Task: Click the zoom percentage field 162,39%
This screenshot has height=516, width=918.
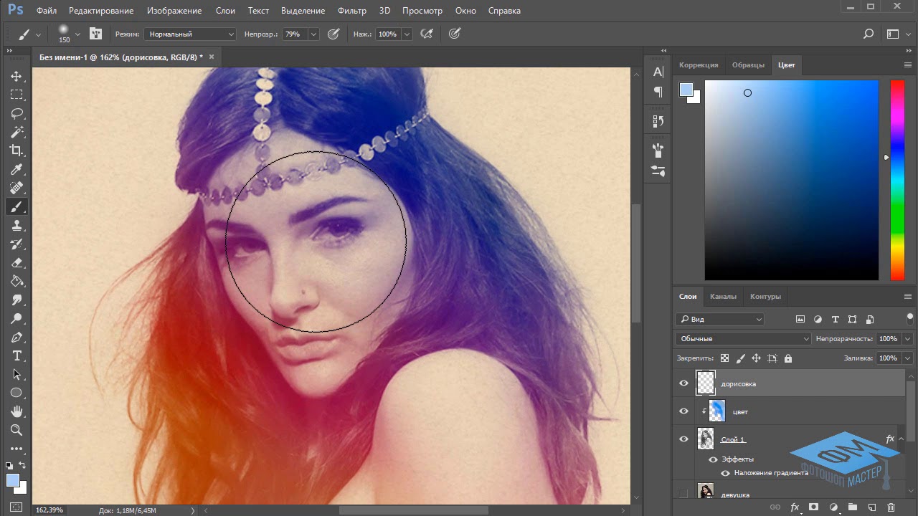Action: click(x=49, y=510)
